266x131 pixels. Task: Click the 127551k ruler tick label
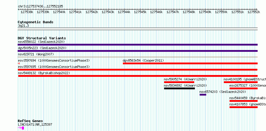pos(238,12)
